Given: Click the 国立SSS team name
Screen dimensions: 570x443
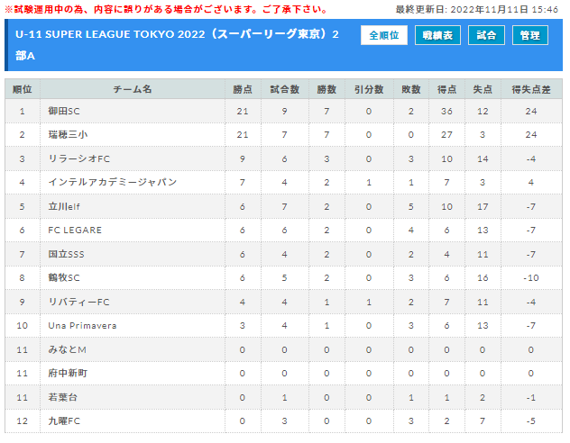Looking at the screenshot, I should (66, 254).
